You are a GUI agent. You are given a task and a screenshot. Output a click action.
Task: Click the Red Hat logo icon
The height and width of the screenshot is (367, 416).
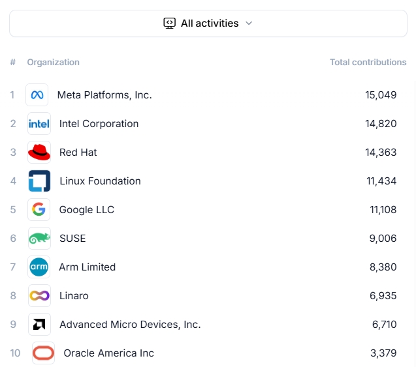[39, 153]
